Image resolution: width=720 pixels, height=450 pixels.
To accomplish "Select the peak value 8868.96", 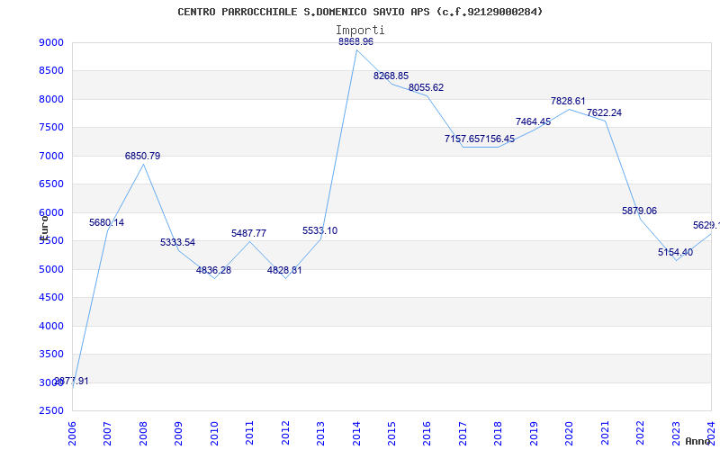I will [x=355, y=41].
